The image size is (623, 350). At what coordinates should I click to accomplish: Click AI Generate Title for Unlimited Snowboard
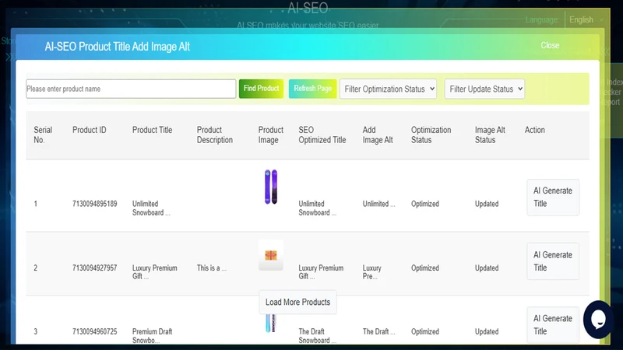553,198
